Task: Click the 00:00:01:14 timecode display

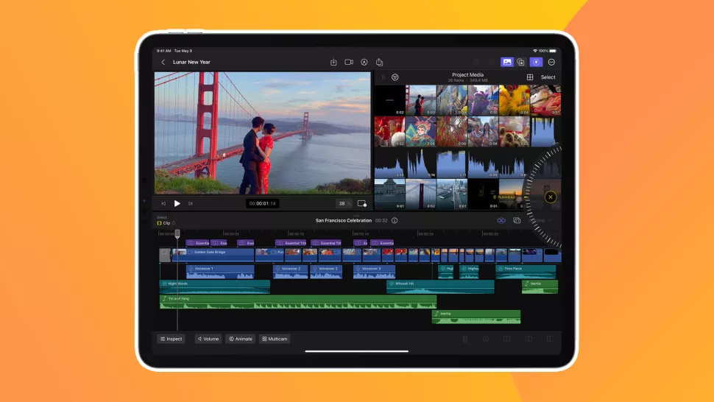Action: tap(263, 203)
